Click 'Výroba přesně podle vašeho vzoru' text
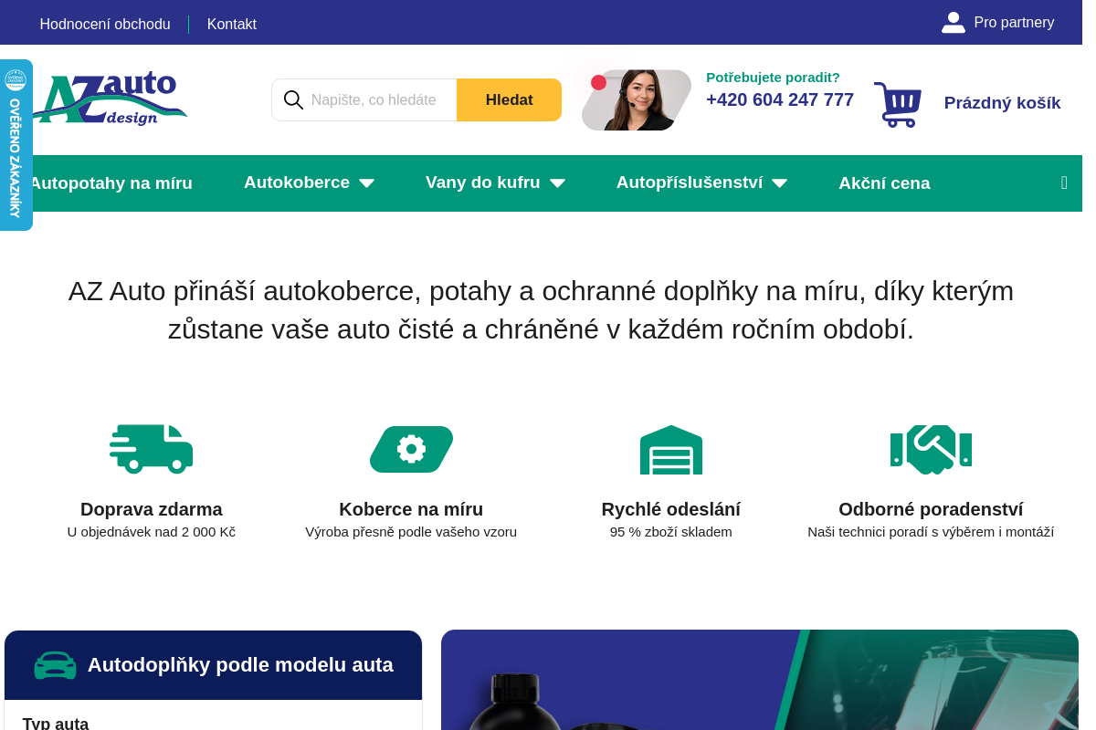Screen dimensions: 1096x730 [411, 532]
